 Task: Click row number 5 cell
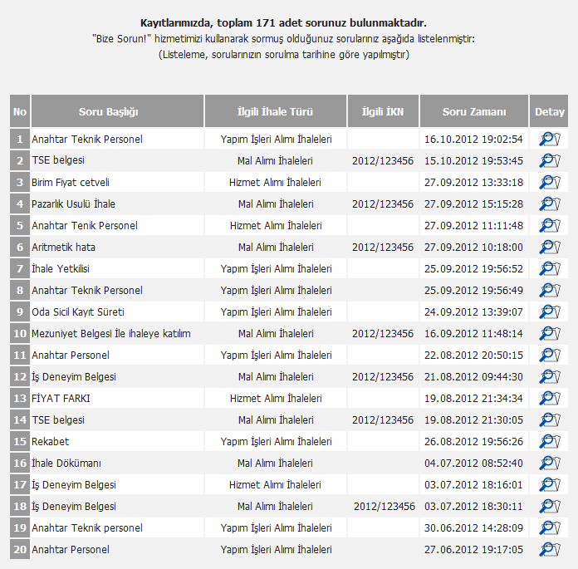(x=20, y=225)
